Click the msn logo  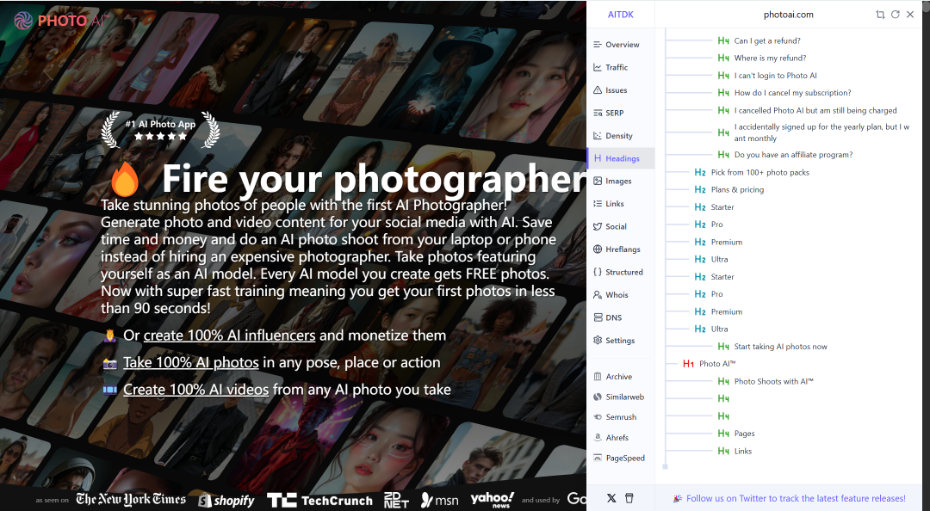(x=439, y=501)
